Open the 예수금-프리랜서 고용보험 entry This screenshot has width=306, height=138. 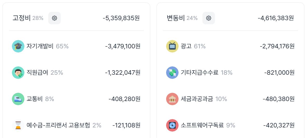click(x=58, y=125)
